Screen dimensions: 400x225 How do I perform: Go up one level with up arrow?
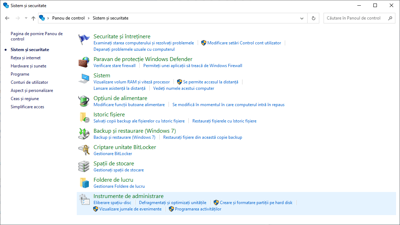pos(33,18)
